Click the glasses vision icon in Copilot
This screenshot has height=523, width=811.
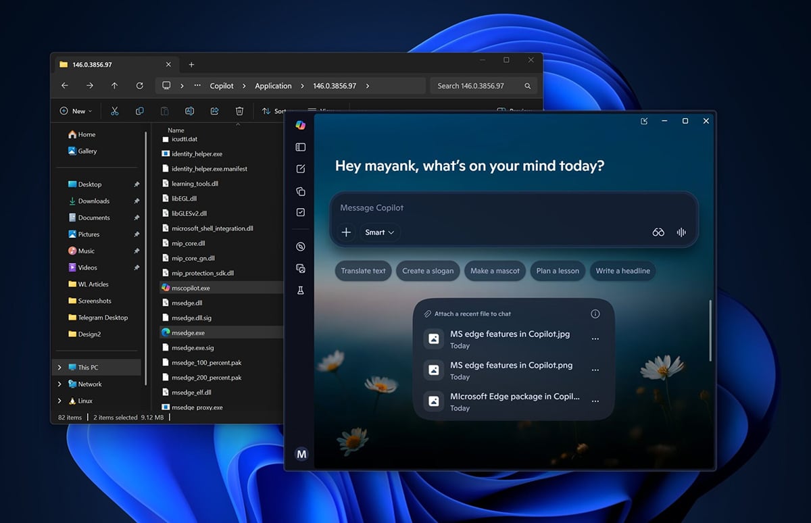tap(658, 232)
